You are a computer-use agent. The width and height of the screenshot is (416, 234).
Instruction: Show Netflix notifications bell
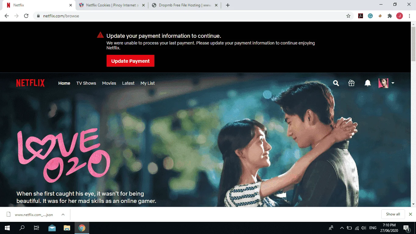[x=368, y=83]
